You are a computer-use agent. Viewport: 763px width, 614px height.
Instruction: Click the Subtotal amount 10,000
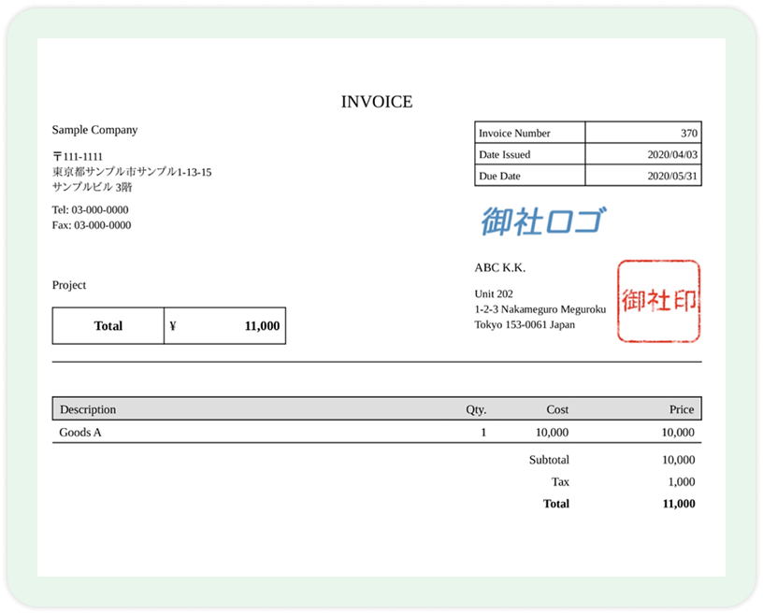click(678, 460)
